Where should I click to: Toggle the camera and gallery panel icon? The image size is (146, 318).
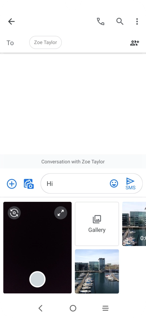tap(29, 184)
